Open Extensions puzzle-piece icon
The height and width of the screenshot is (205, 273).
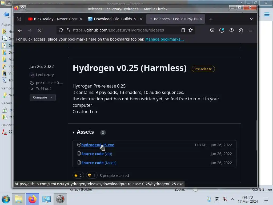tap(241, 30)
